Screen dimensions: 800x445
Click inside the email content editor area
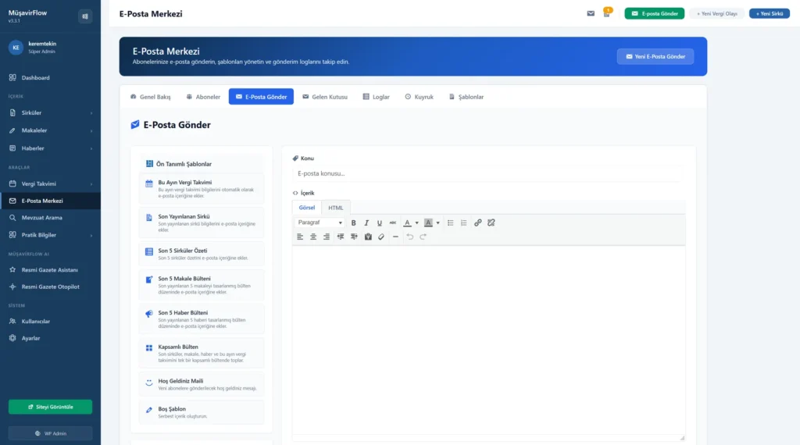[x=489, y=341]
